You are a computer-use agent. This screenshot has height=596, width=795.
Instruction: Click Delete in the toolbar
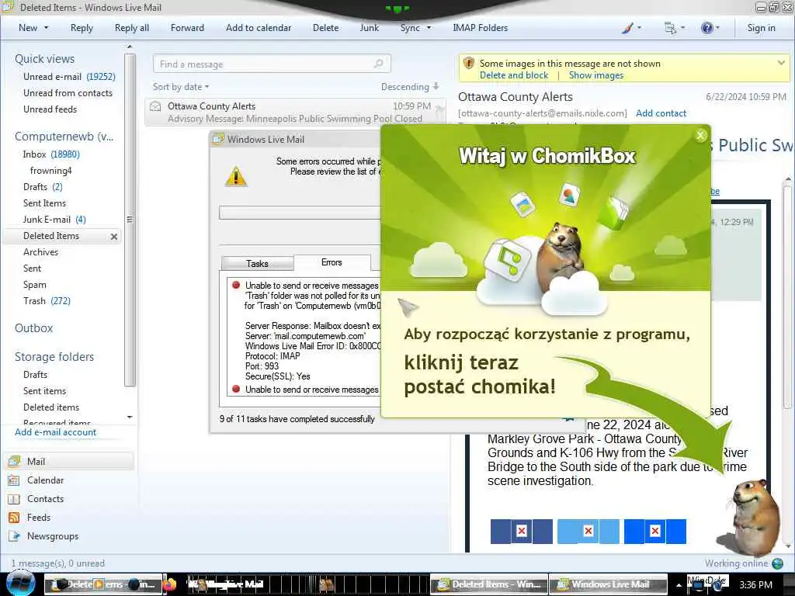pyautogui.click(x=325, y=29)
